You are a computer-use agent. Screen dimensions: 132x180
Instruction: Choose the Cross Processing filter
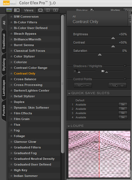(x=28, y=85)
